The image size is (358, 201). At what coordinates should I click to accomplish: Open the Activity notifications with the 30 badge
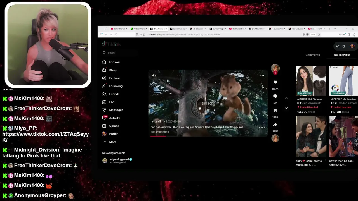[x=111, y=118]
